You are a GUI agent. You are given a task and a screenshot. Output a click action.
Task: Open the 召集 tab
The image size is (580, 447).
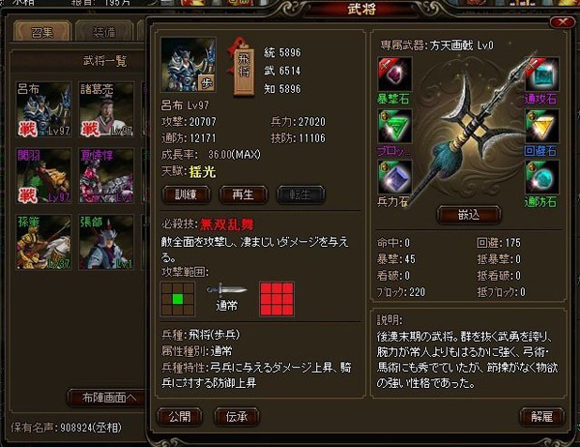pyautogui.click(x=43, y=32)
